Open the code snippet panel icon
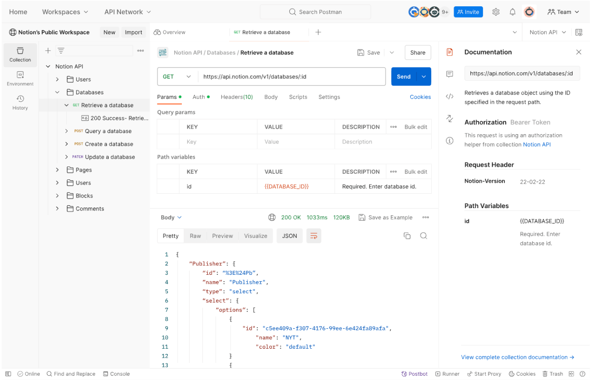 point(449,96)
